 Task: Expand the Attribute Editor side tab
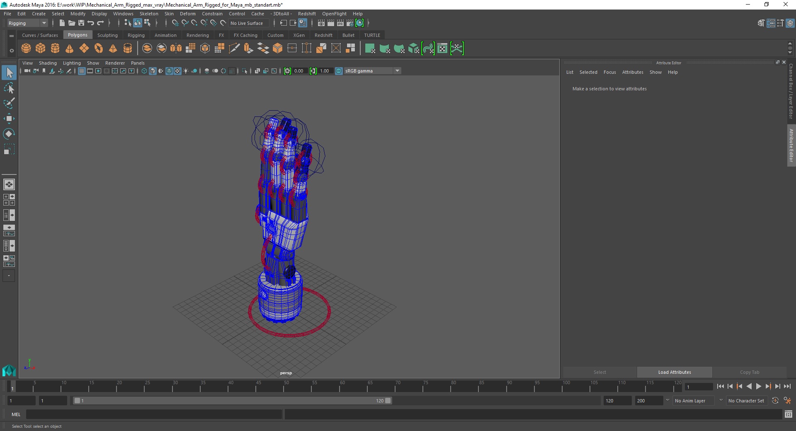791,145
